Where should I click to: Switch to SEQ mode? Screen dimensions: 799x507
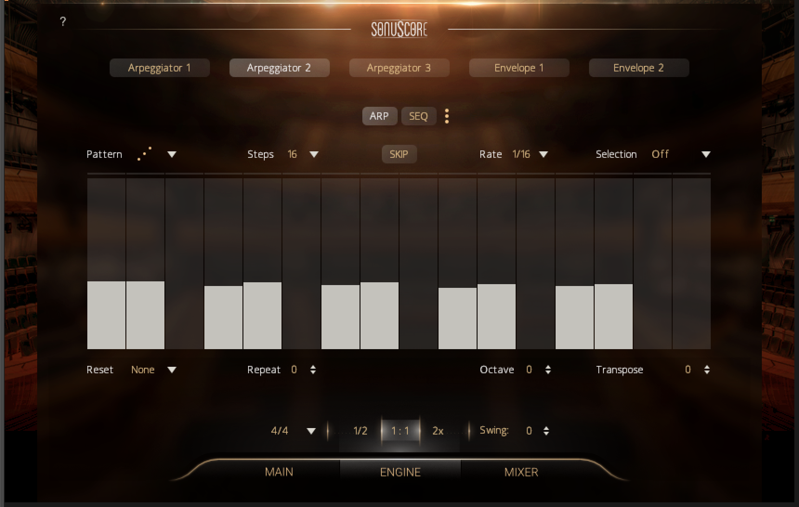click(x=418, y=116)
